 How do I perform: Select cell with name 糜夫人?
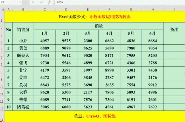pyautogui.click(x=23, y=55)
